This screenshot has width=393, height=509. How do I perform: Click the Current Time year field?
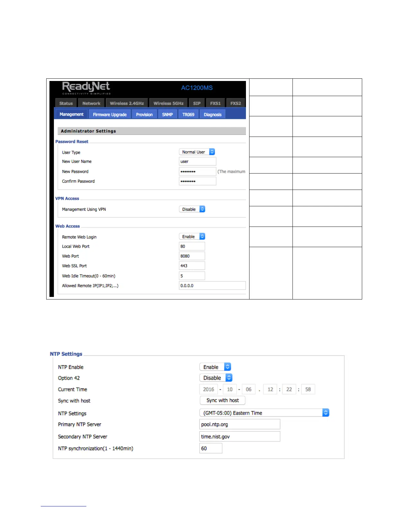209,389
